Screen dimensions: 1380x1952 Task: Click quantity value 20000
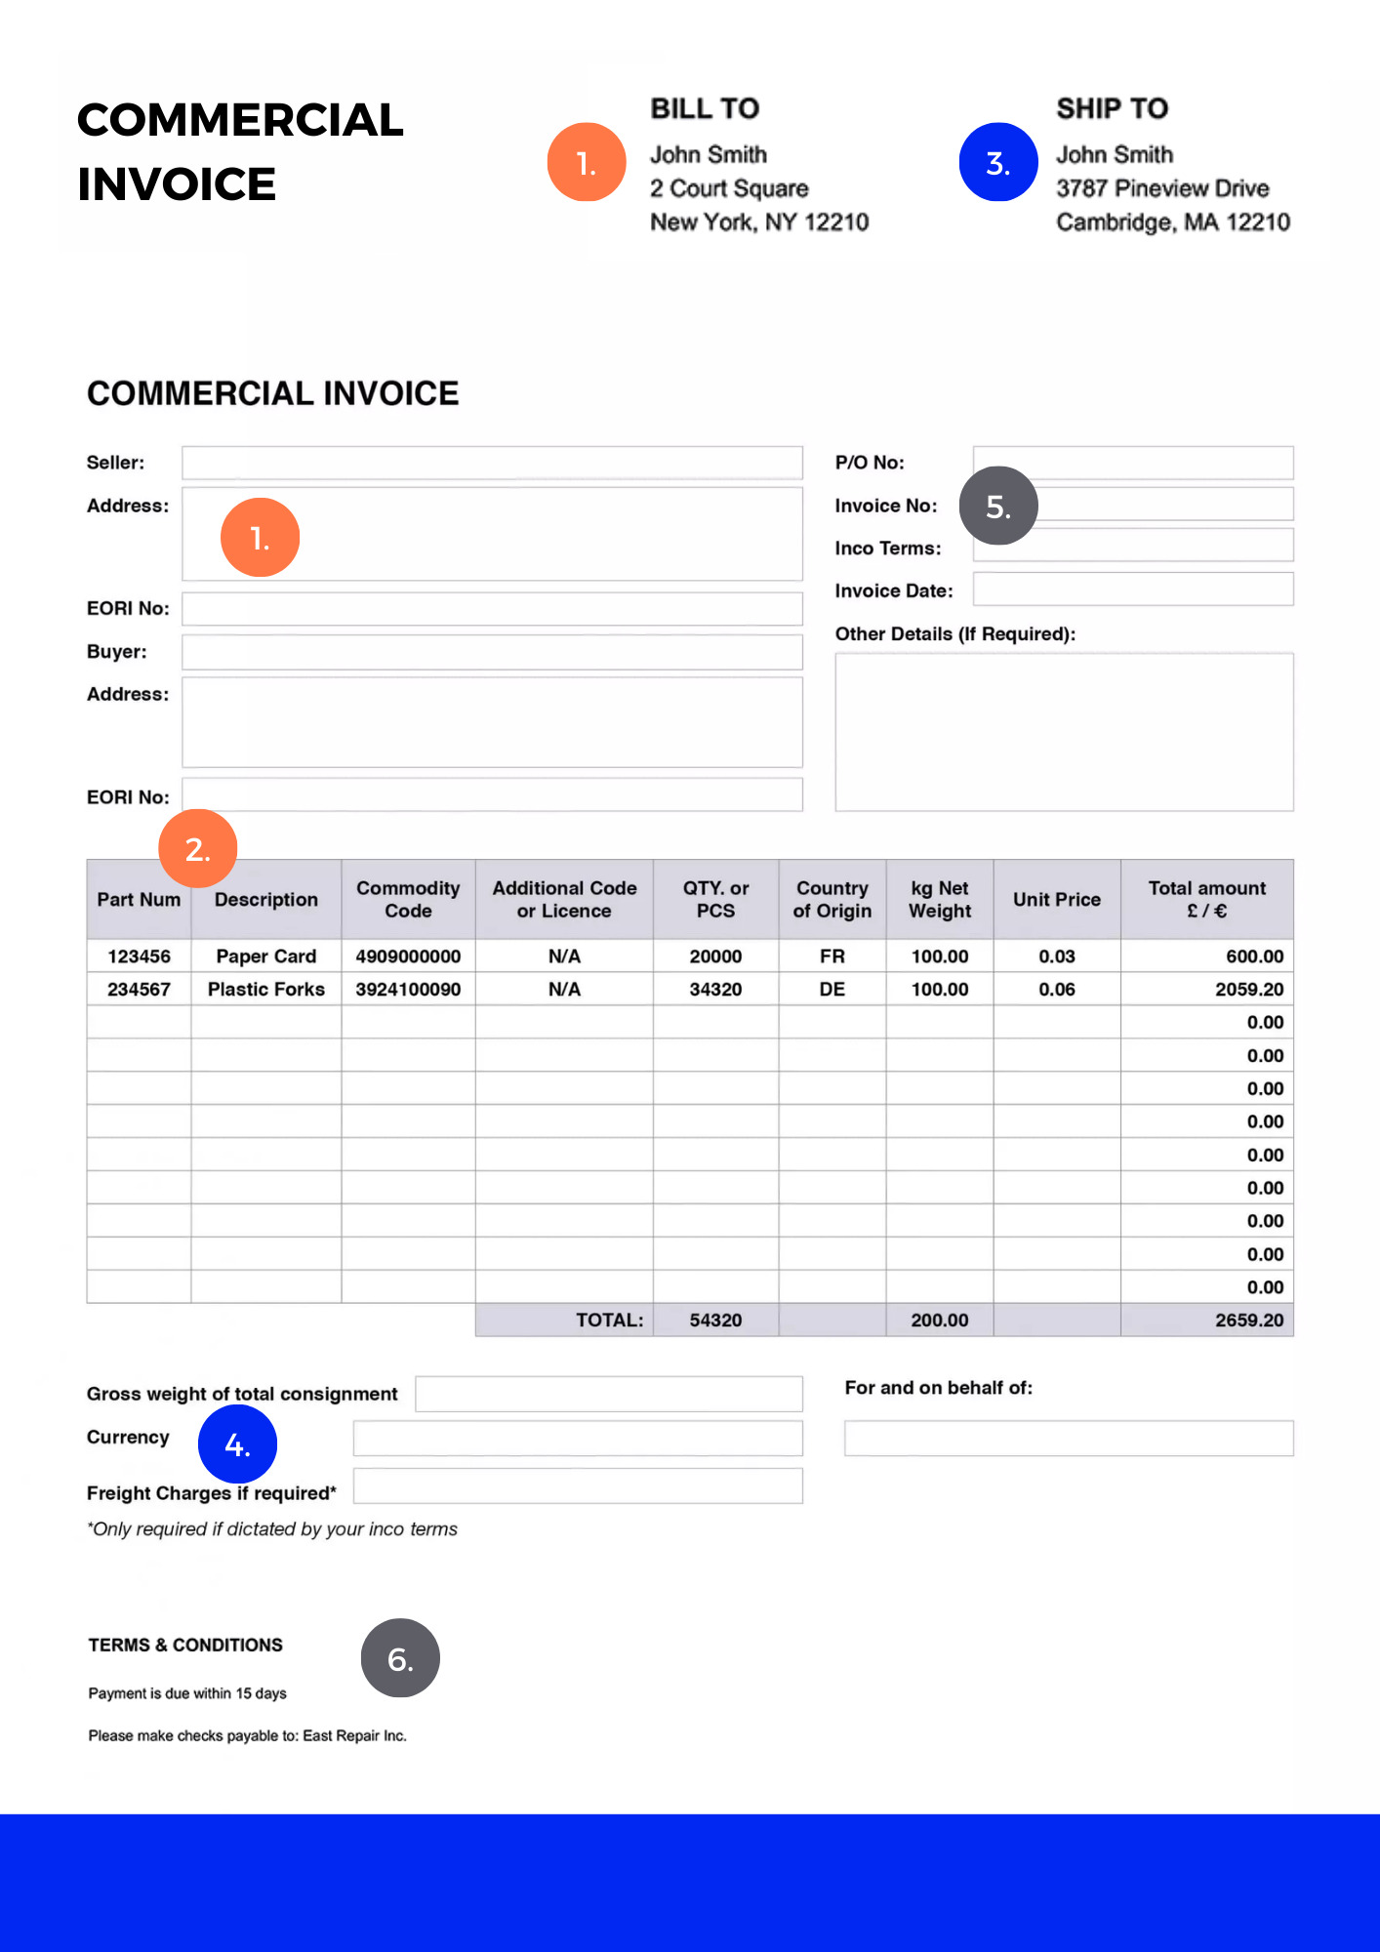click(x=715, y=956)
